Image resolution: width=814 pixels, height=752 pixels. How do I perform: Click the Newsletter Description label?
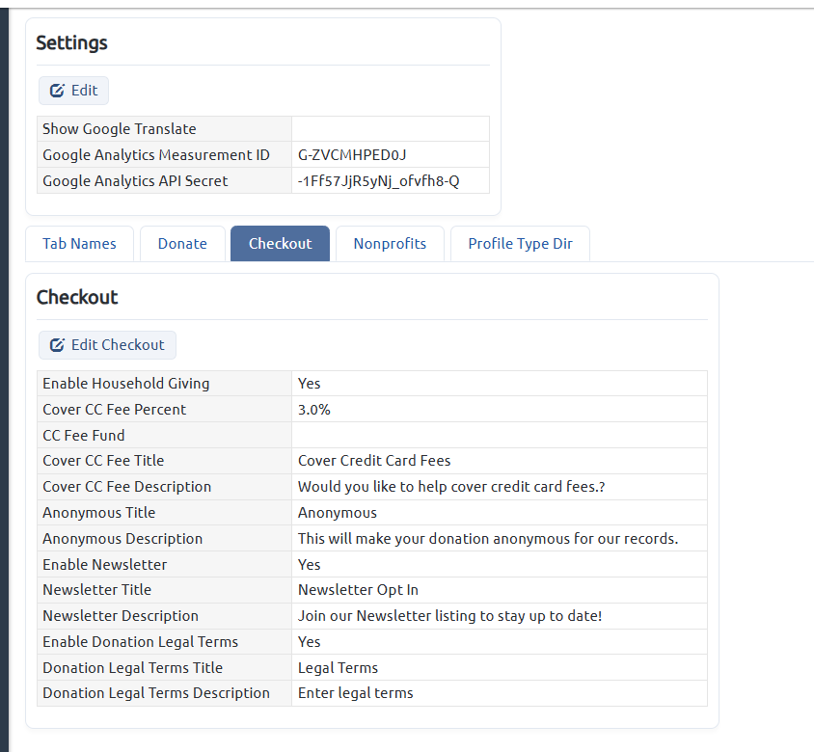tap(121, 615)
